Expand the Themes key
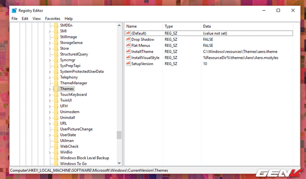This screenshot has height=179, width=306. 50,89
